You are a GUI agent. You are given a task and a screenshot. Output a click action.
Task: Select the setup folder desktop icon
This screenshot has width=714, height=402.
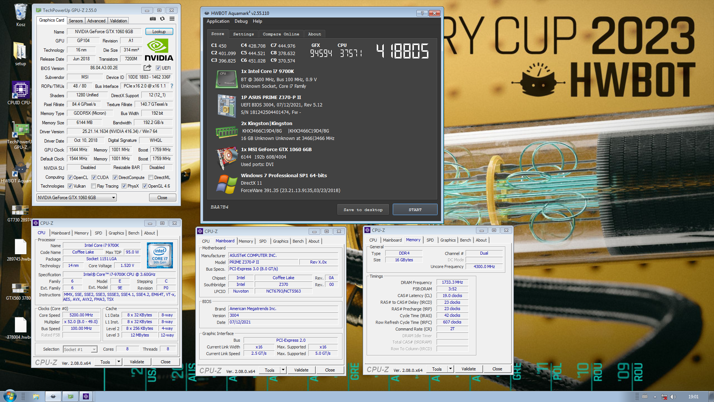tap(20, 54)
